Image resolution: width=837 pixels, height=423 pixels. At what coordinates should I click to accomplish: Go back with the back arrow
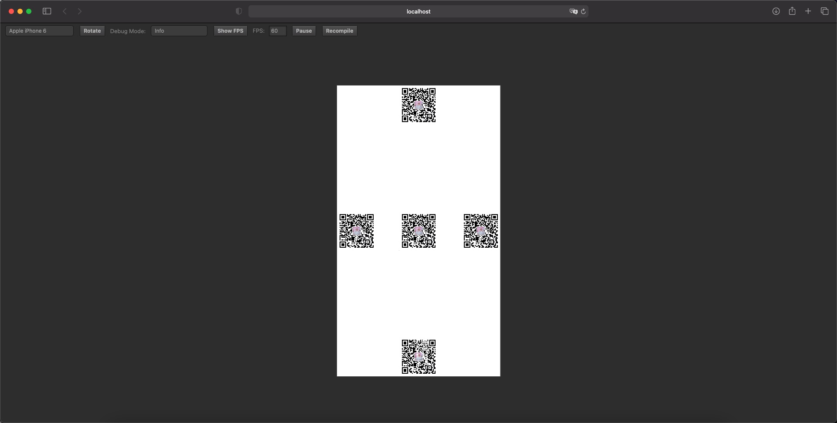(x=65, y=11)
